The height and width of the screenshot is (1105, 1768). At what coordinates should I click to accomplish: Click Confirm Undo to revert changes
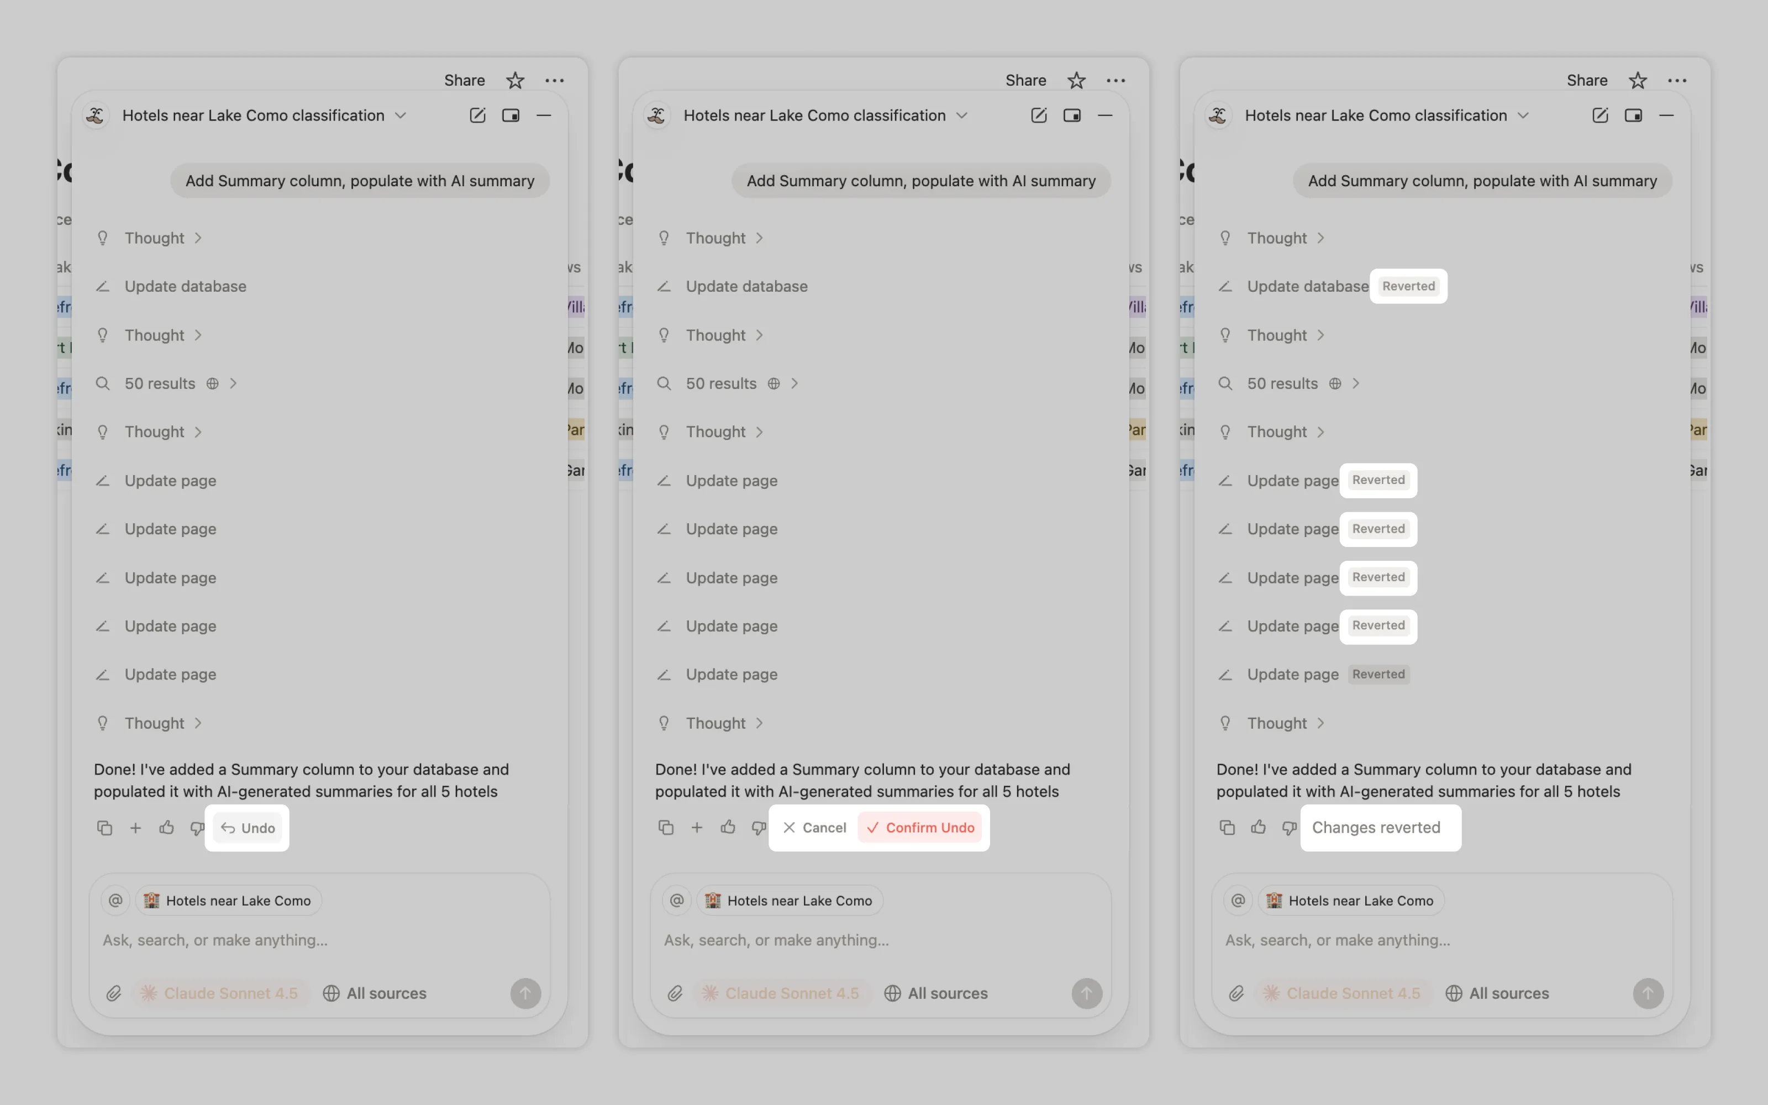(920, 827)
